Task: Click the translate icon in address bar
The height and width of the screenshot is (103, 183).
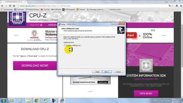Action: coord(170,6)
